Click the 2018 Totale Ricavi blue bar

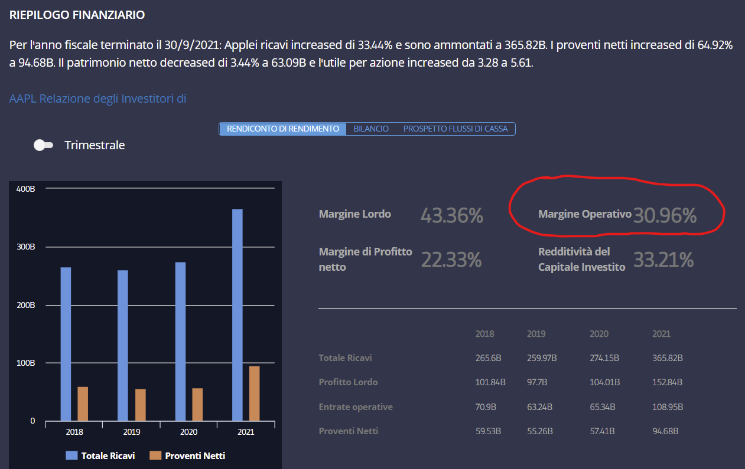tap(66, 345)
